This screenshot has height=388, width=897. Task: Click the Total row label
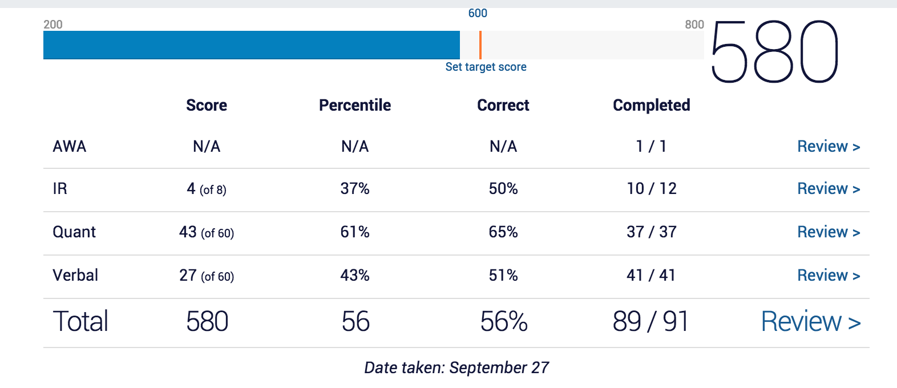pyautogui.click(x=80, y=322)
